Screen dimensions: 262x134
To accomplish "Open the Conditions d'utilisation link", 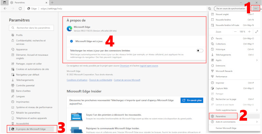I will click(77, 80).
